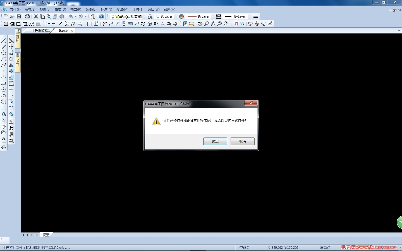Click the magnet snap settings icon

236,24
